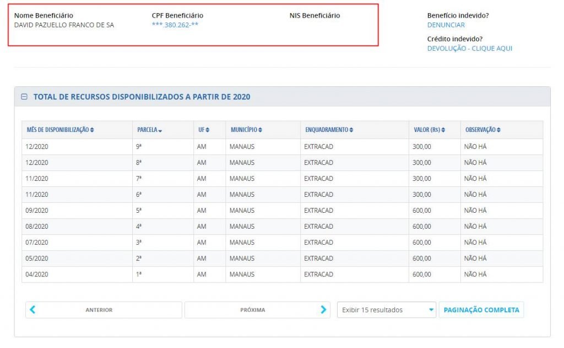The height and width of the screenshot is (348, 564).
Task: Click the right arrow on Próxima button
Action: [323, 310]
